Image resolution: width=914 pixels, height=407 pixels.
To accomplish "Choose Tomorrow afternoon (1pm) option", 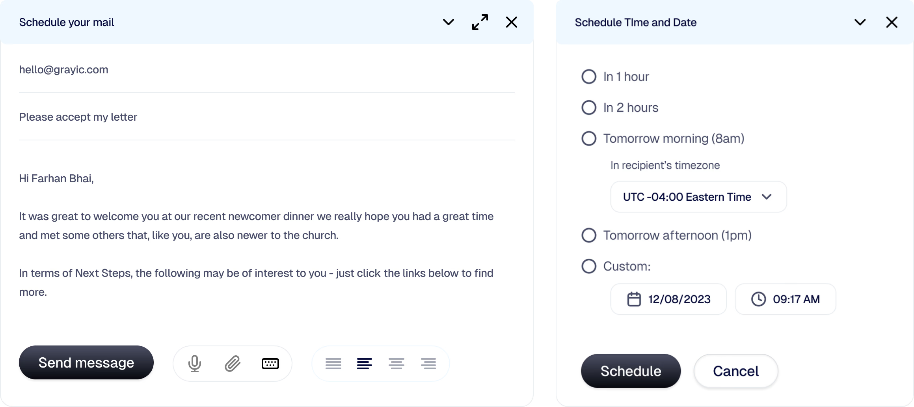I will pos(589,235).
